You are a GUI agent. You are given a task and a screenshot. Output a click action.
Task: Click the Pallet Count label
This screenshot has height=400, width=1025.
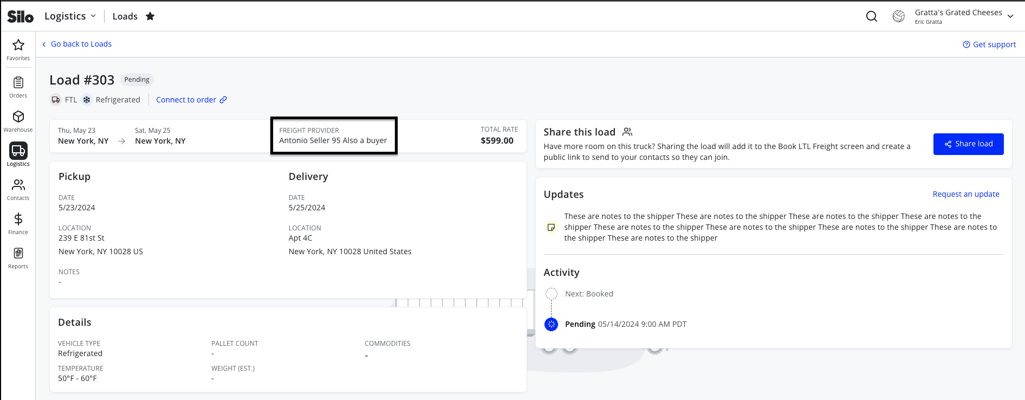pos(235,344)
